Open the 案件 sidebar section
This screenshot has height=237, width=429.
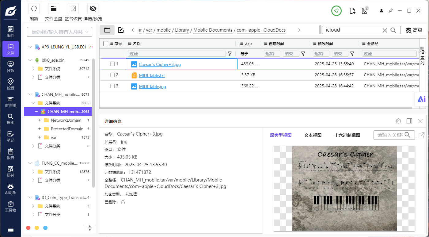pyautogui.click(x=10, y=32)
